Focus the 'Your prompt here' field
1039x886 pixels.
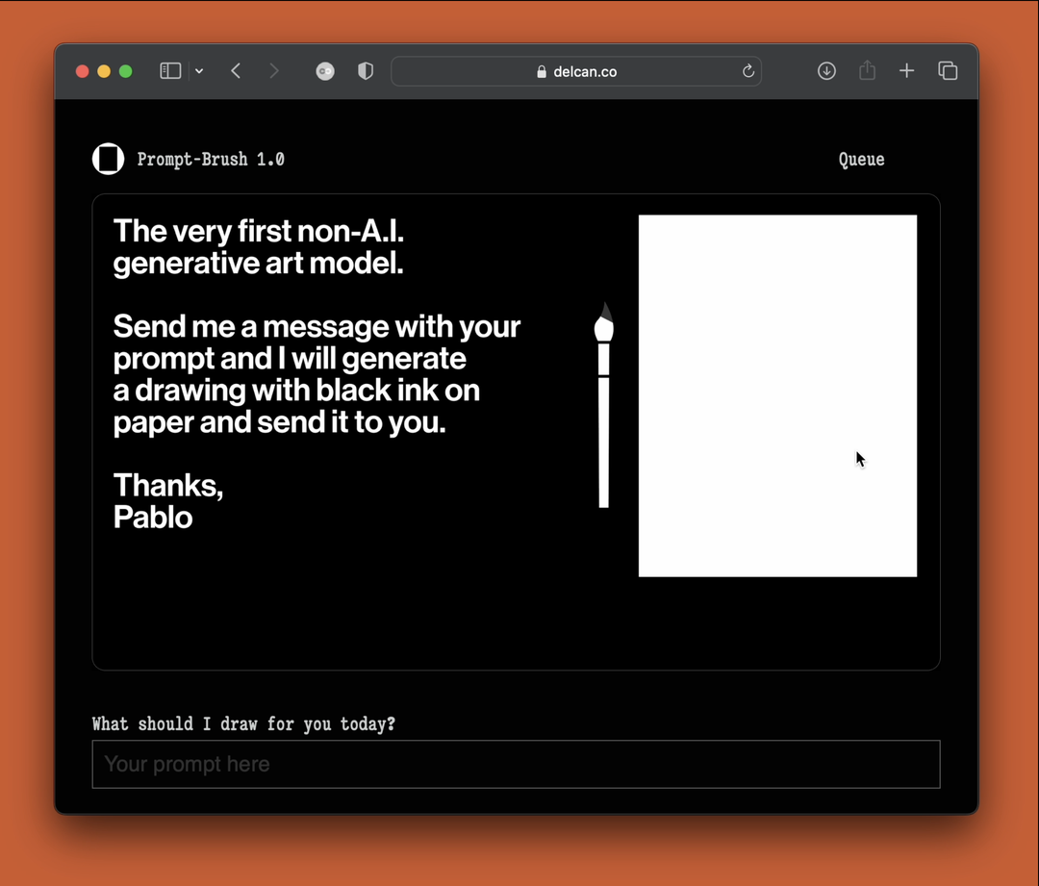[516, 764]
